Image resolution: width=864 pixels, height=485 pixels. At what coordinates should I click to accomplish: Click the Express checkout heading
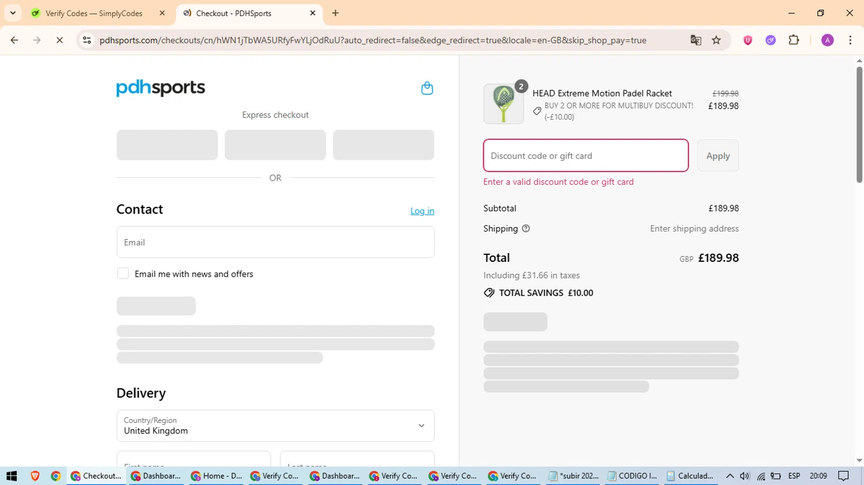pos(275,115)
